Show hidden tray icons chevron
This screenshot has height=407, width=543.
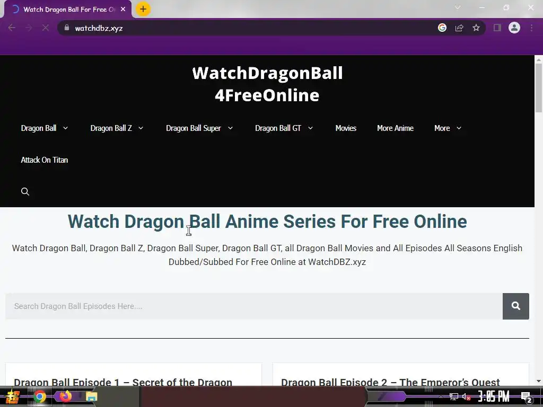pyautogui.click(x=441, y=396)
